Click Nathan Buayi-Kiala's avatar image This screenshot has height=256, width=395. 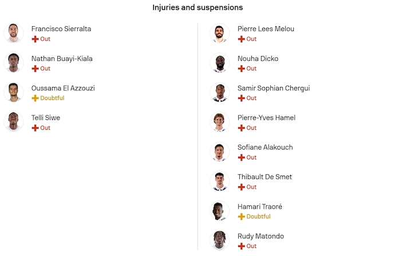coord(13,63)
